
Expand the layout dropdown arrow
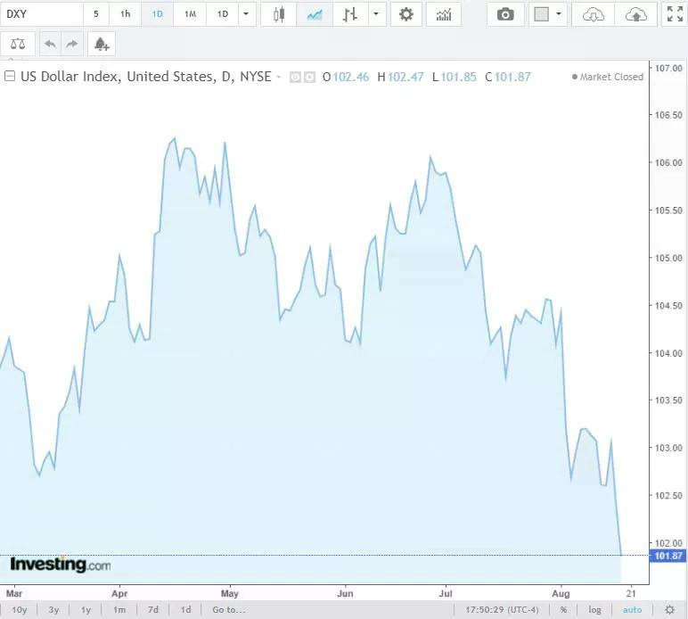[x=559, y=14]
